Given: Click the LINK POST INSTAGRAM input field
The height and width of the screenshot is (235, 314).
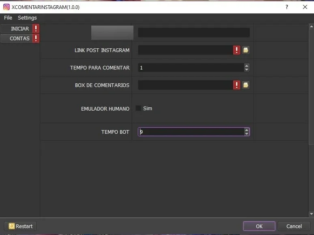Looking at the screenshot, I should 185,50.
